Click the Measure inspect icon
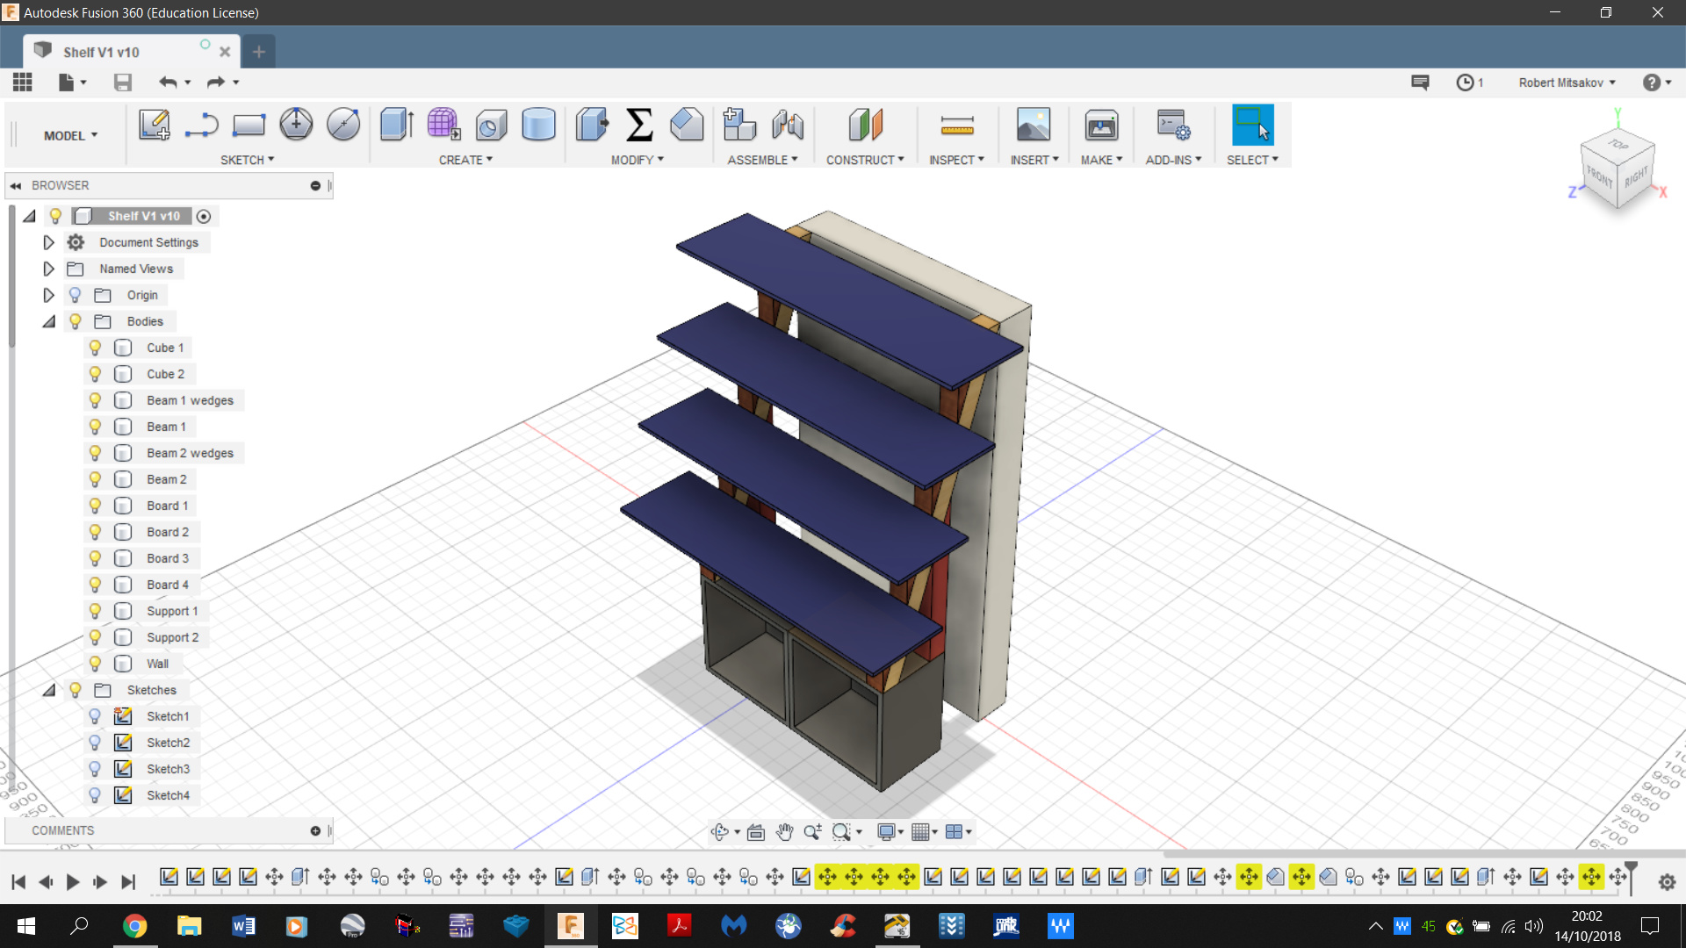 tap(957, 125)
